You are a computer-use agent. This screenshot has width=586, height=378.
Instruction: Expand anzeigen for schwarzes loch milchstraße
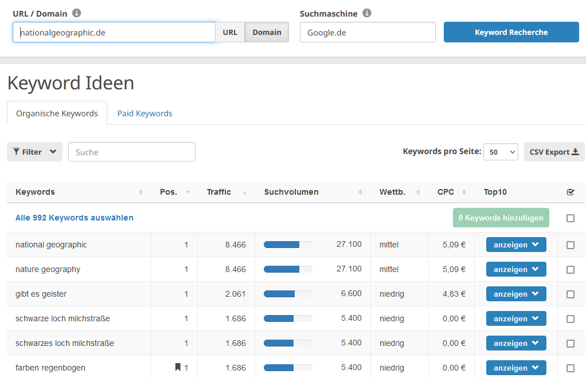(516, 343)
